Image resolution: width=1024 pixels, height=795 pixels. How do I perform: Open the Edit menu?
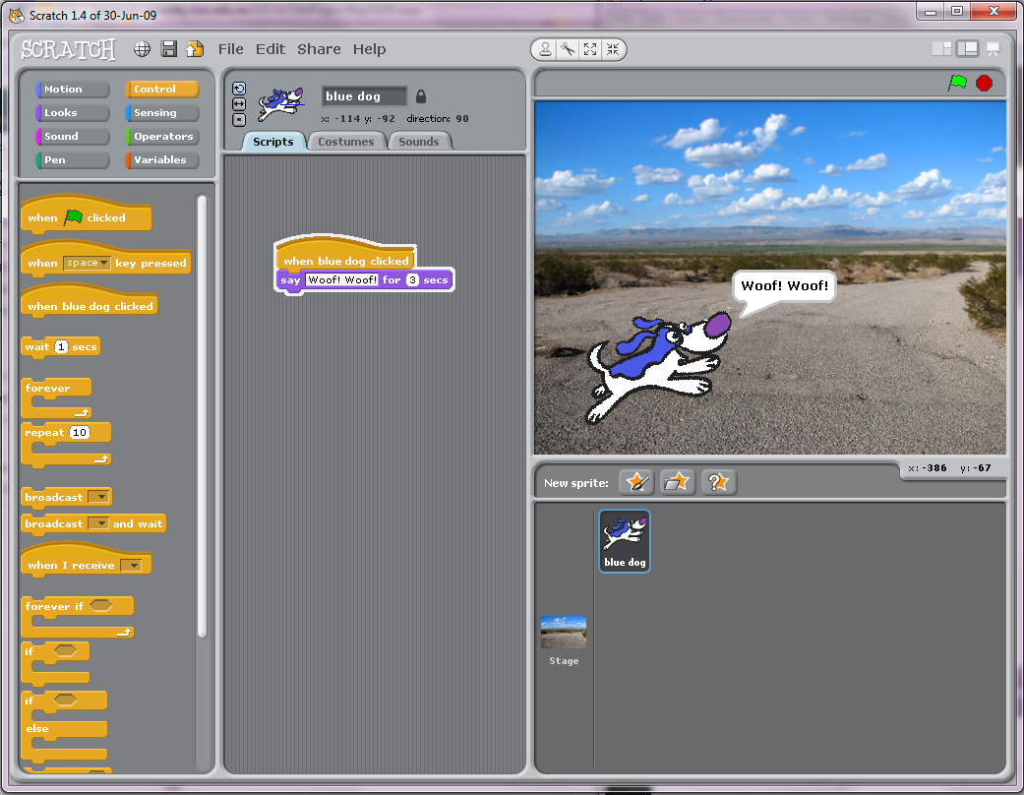tap(271, 49)
